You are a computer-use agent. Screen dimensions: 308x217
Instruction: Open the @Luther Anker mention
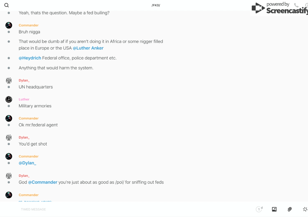point(88,48)
